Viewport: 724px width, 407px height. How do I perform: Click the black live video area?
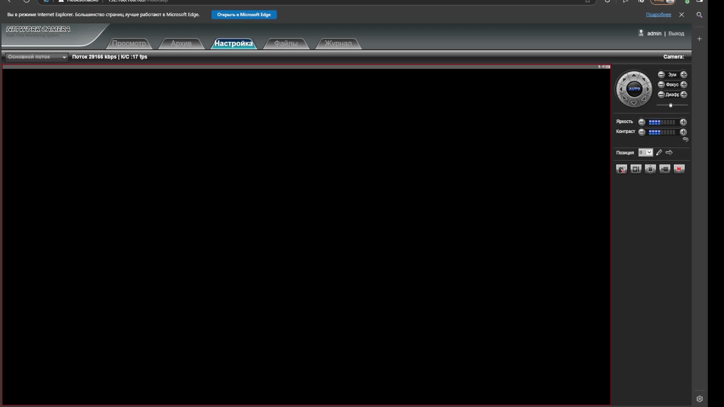click(x=306, y=237)
